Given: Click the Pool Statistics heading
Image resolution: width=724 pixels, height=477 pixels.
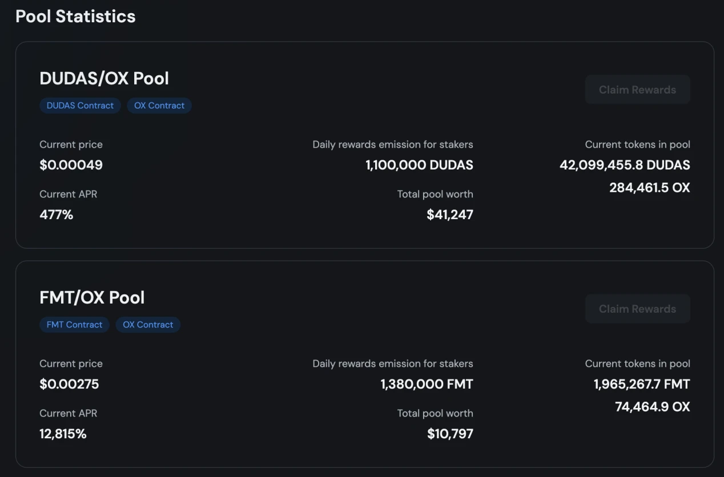Looking at the screenshot, I should point(75,16).
